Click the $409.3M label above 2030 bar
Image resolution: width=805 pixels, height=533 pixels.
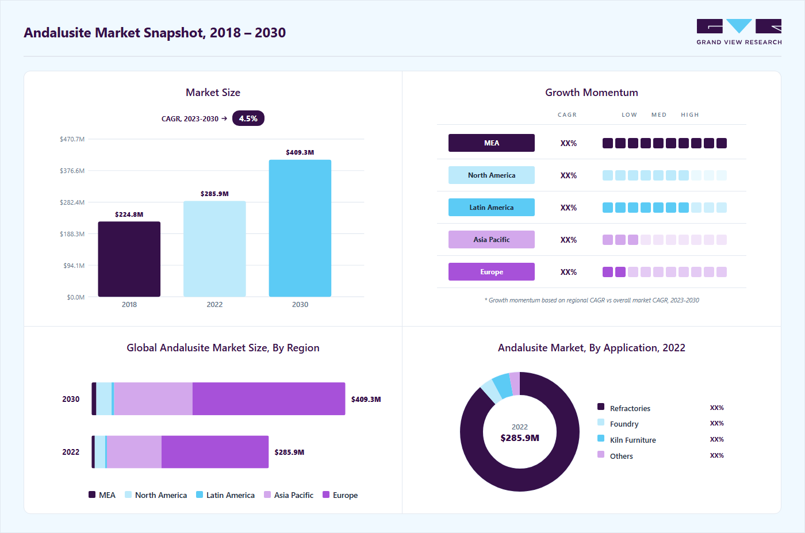[300, 152]
